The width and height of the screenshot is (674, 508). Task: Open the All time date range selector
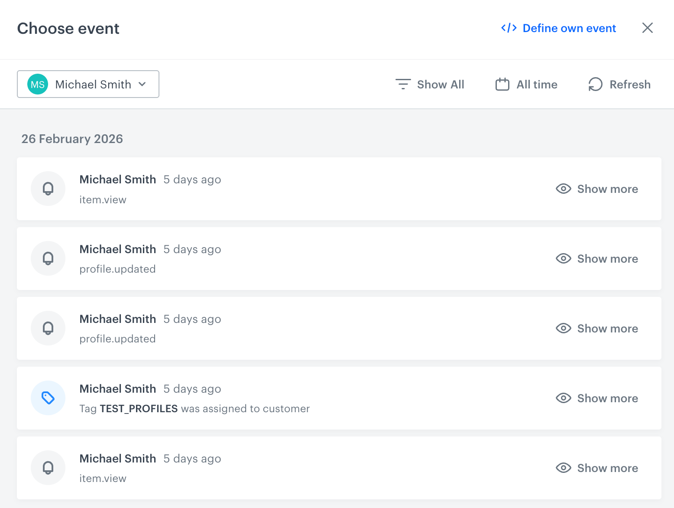[537, 84]
